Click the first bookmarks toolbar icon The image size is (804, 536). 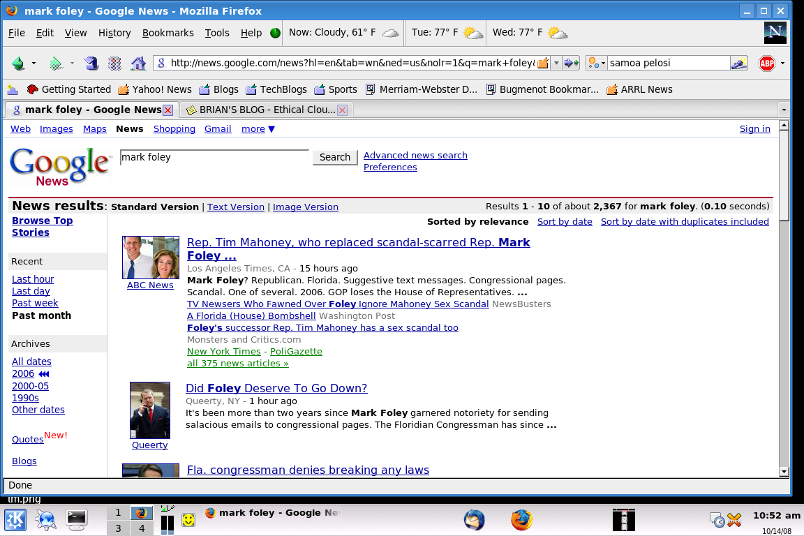(13, 90)
